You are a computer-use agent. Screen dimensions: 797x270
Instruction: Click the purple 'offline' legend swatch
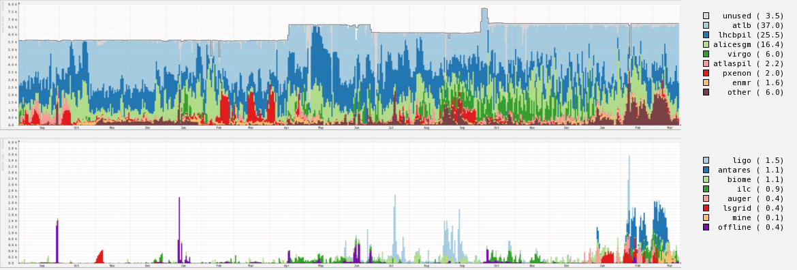(706, 227)
